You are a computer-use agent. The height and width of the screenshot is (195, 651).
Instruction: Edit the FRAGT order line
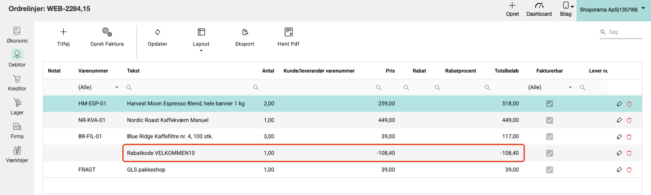(619, 170)
